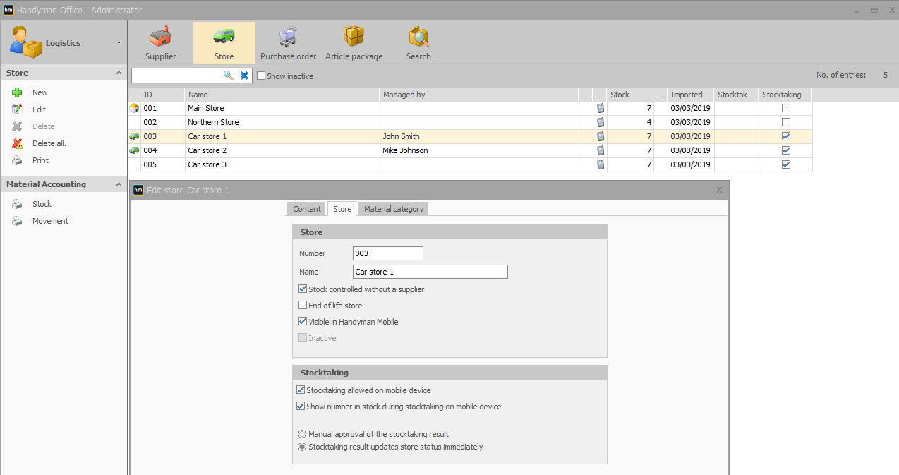
Task: Click the van icon beside store 004
Action: [134, 150]
